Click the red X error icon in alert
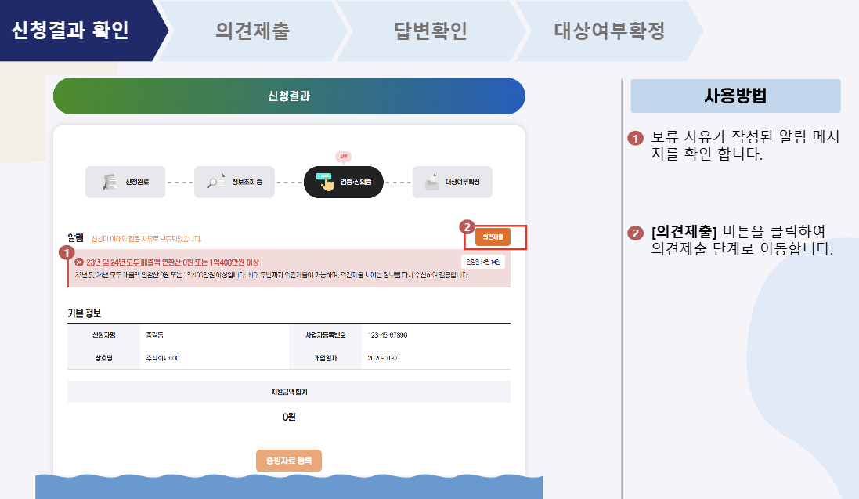Screen dimensions: 859x499 pos(79,262)
